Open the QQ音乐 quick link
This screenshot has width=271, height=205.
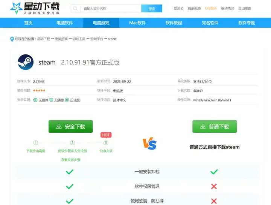coord(211,8)
